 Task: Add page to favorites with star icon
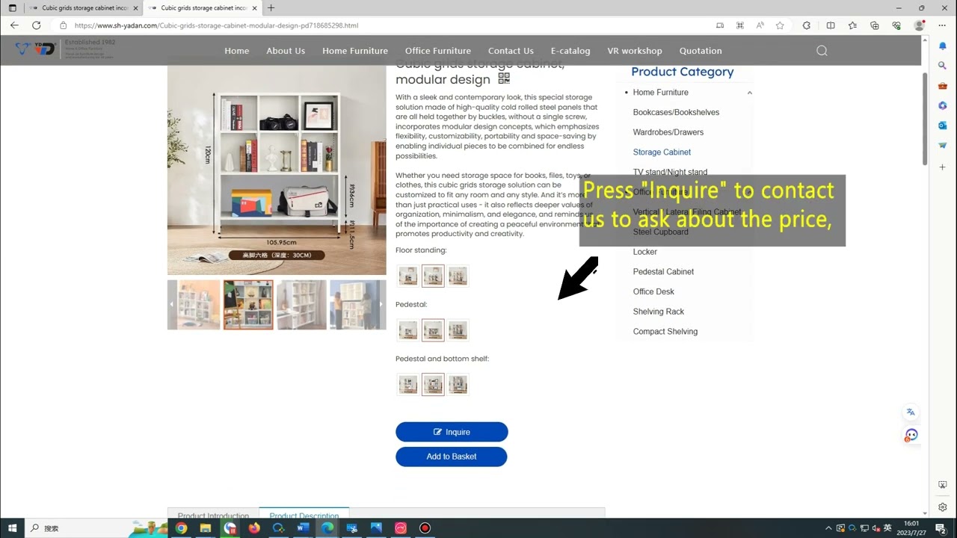pos(780,25)
